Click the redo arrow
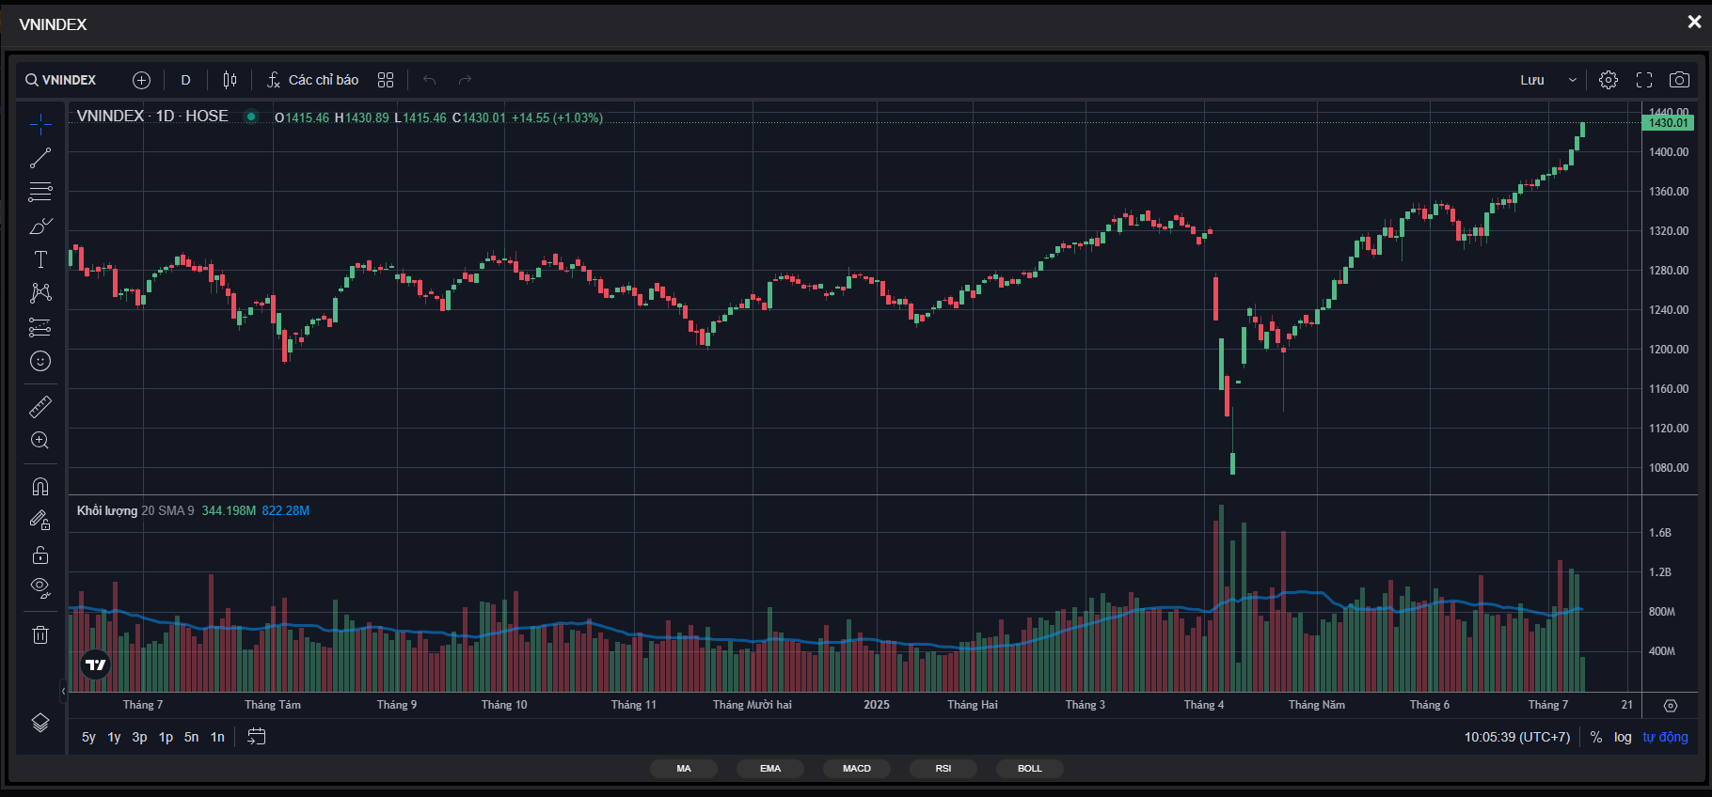The height and width of the screenshot is (797, 1712). 465,80
